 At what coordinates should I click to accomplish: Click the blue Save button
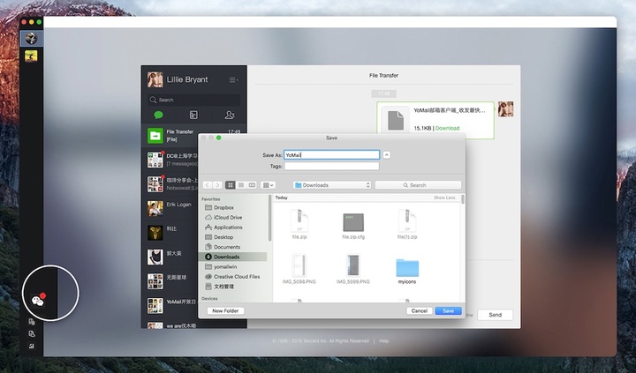[448, 310]
